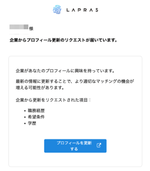Image resolution: width=150 pixels, height=171 pixels.
Task: Click the sentence 企業があなたのプロフィールに興味を持っています
Action: [65, 71]
